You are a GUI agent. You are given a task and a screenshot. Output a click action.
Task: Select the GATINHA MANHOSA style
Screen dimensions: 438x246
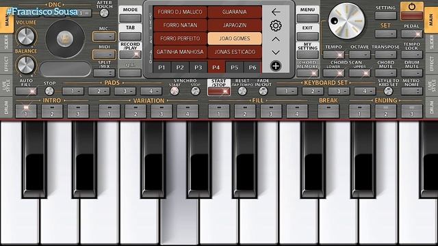[x=180, y=52]
